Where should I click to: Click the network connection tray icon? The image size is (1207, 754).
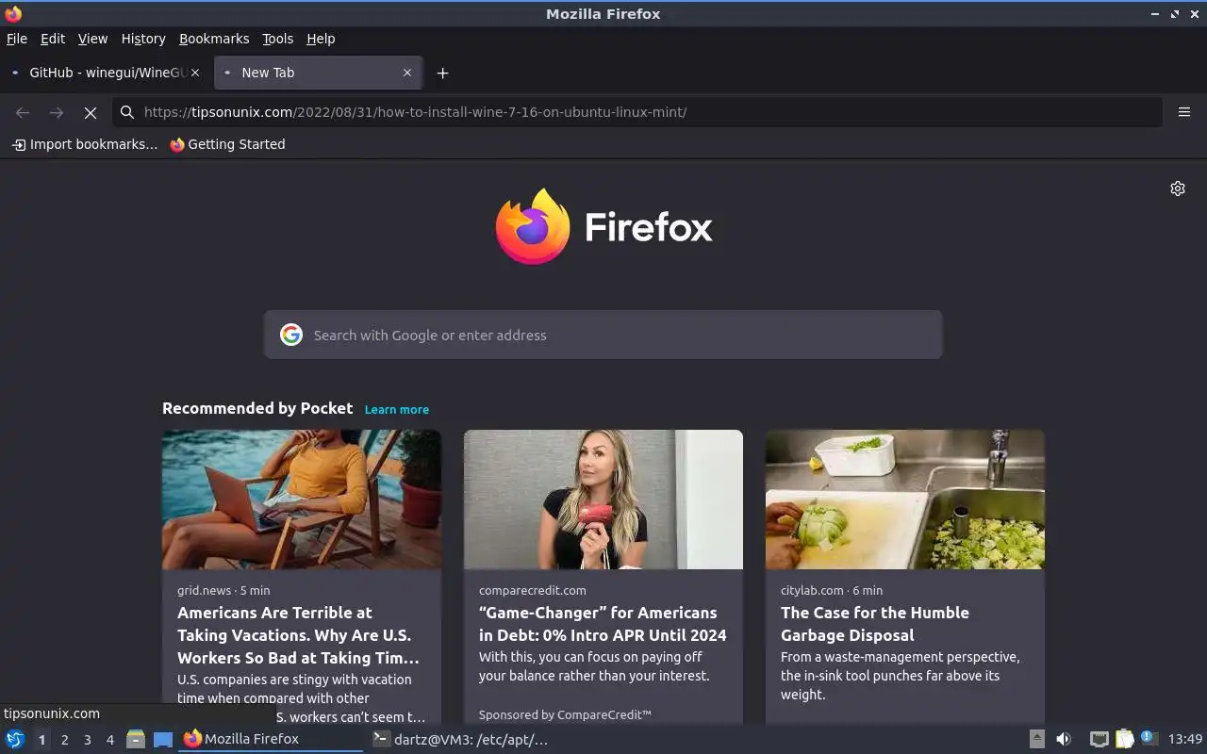click(x=1099, y=739)
